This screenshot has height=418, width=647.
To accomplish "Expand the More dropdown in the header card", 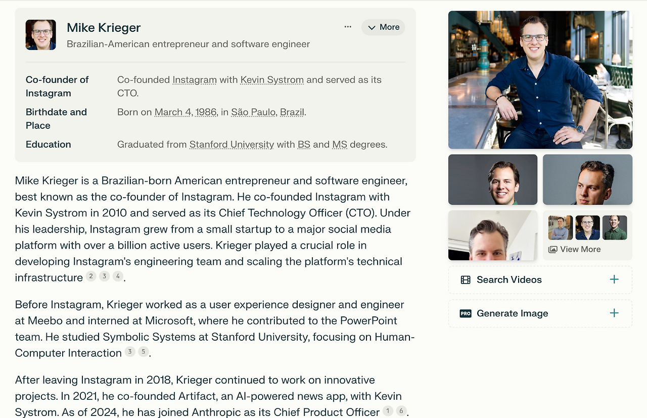I will tap(383, 27).
